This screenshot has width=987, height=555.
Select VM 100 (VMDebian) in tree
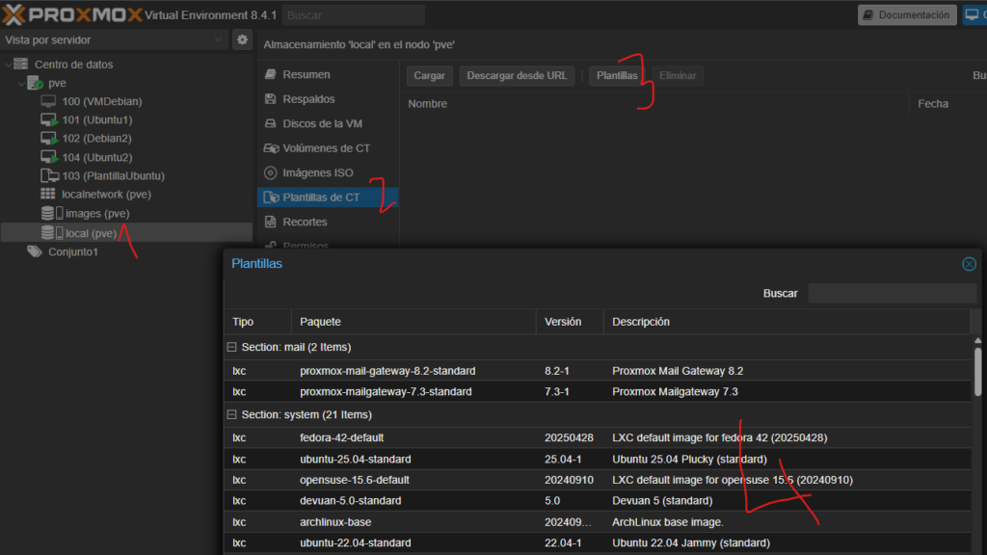[x=97, y=101]
